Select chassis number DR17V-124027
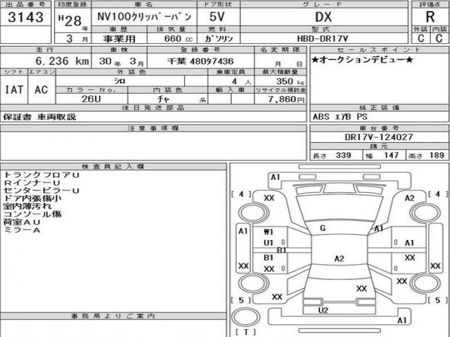The width and height of the screenshot is (450, 337). [379, 137]
